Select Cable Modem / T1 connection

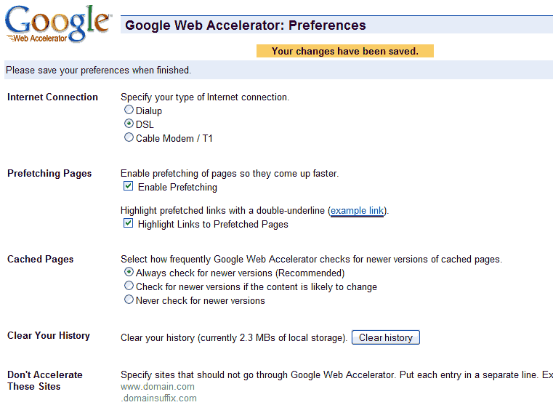click(129, 137)
